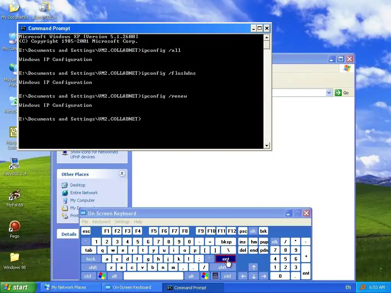Toggle the left shft key
The height and width of the screenshot is (293, 391).
[x=92, y=267]
